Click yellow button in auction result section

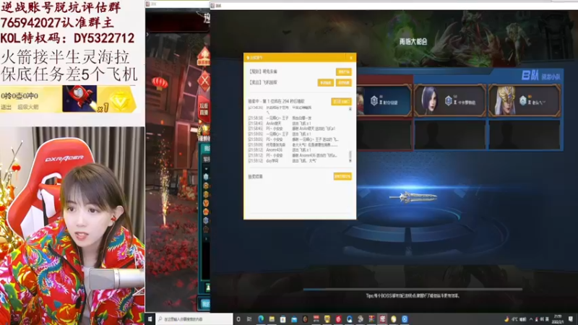pyautogui.click(x=342, y=176)
